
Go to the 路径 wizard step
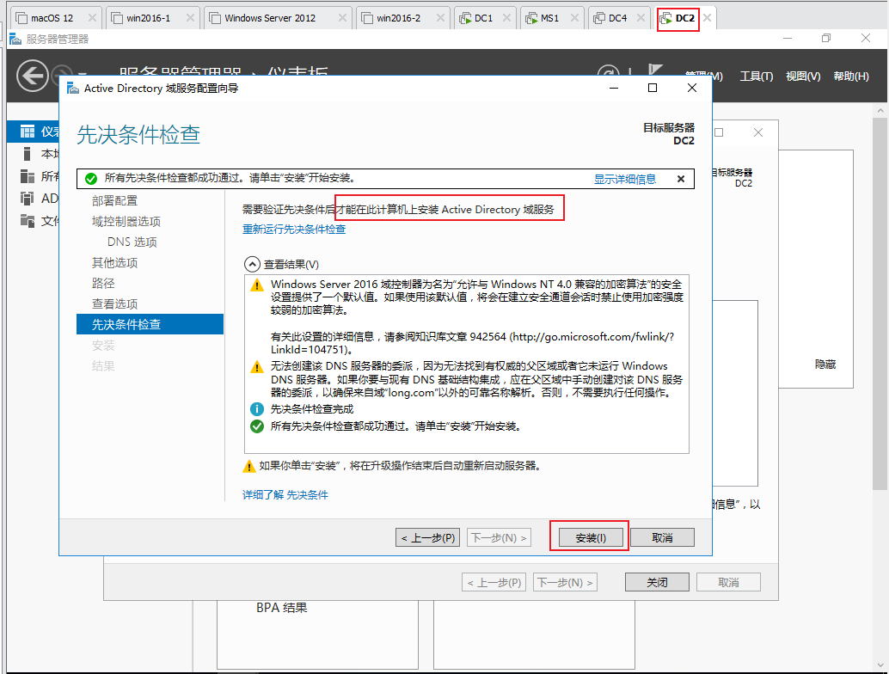(103, 284)
